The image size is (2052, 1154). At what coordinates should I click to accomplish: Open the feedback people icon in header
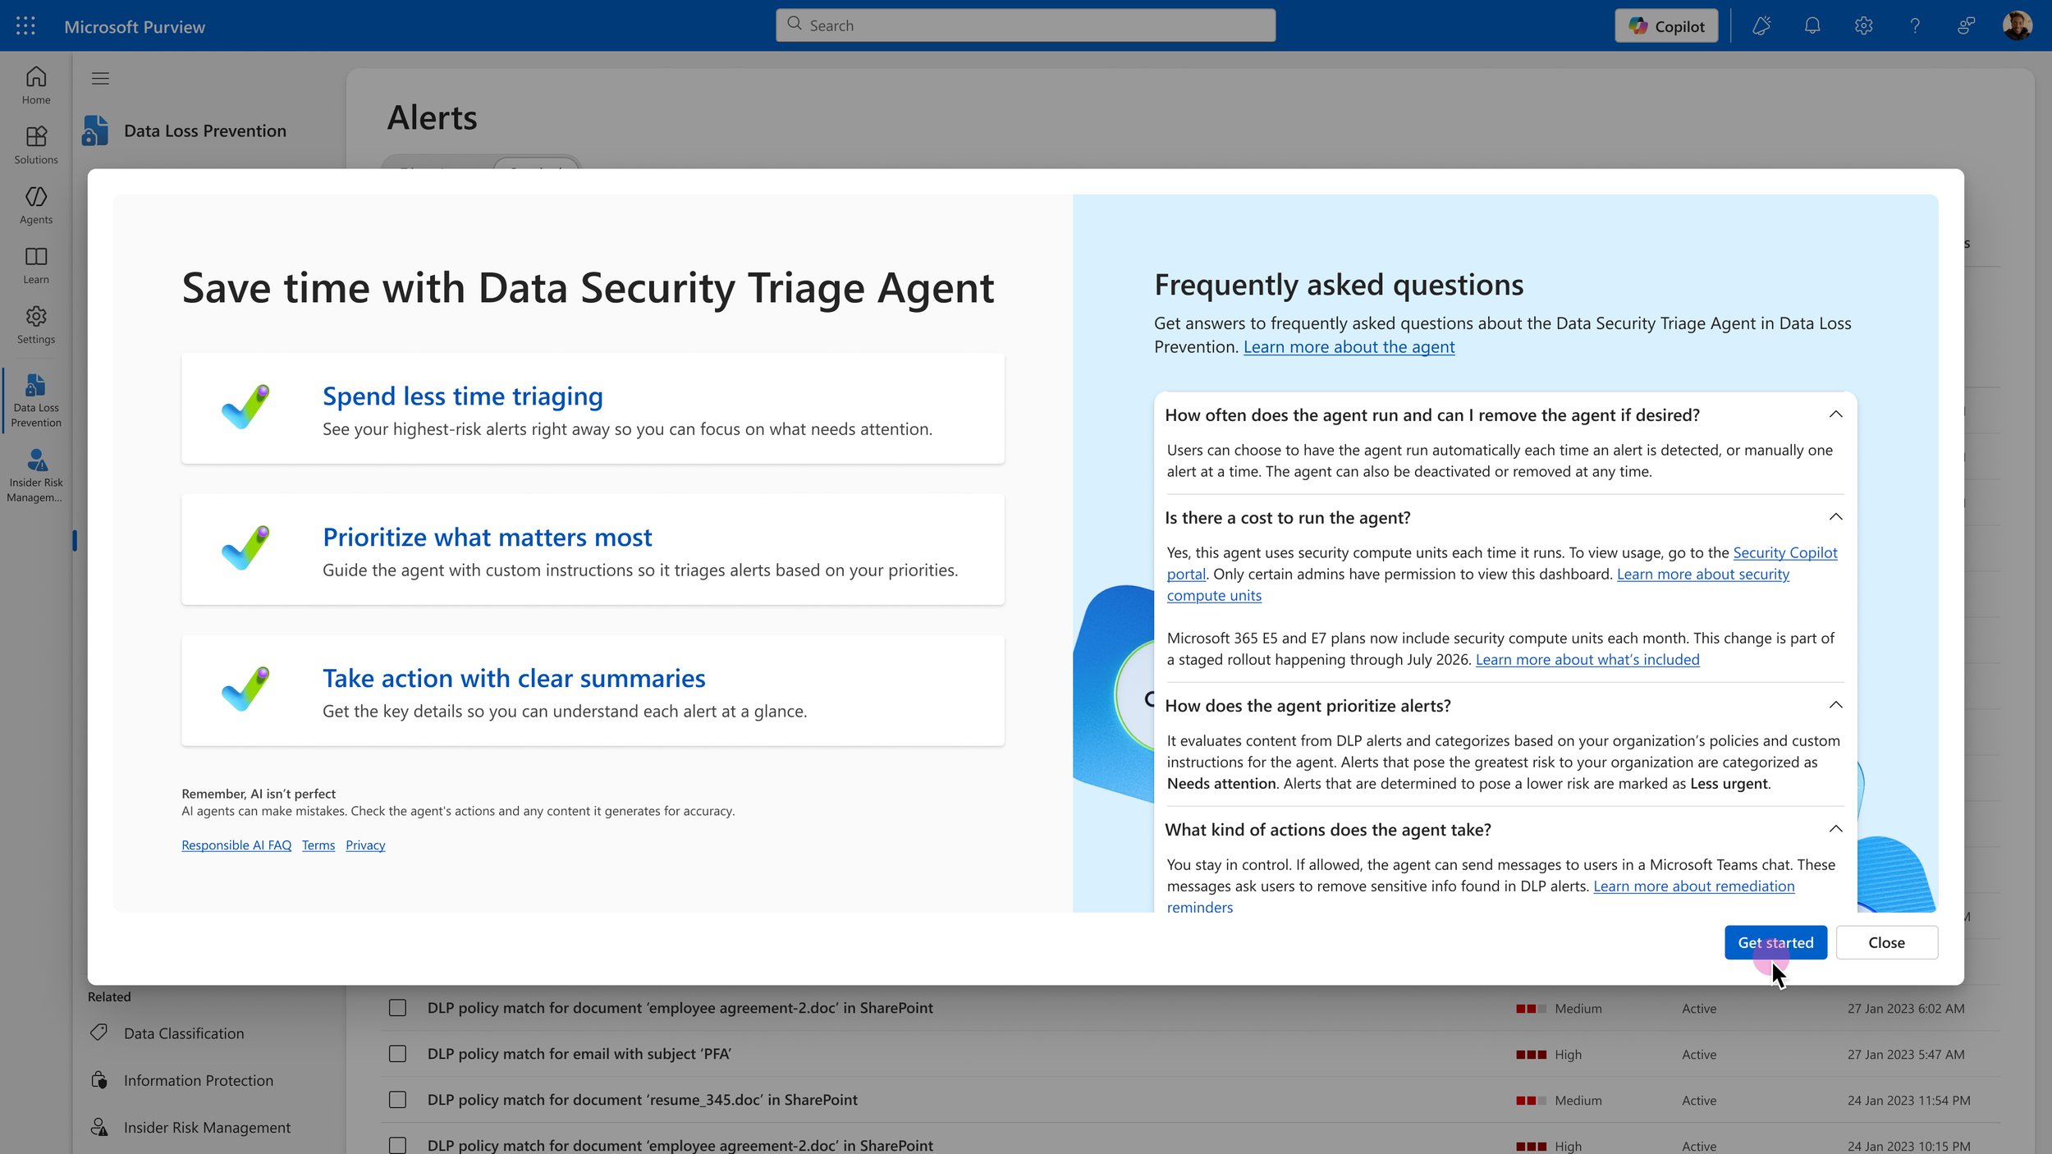[x=1966, y=26]
